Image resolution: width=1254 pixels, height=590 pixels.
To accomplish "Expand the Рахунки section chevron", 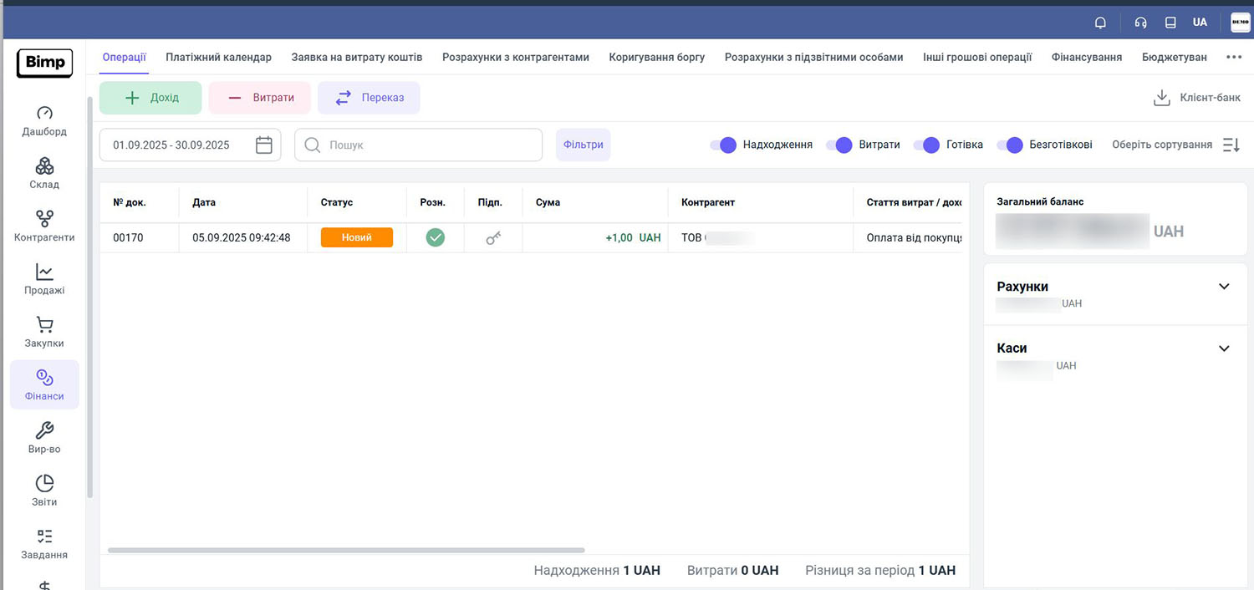I will [x=1224, y=287].
